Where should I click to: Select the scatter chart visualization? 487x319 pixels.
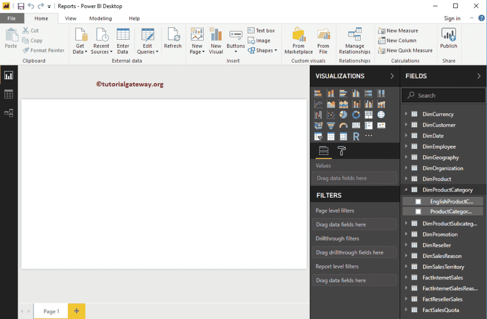pyautogui.click(x=331, y=115)
